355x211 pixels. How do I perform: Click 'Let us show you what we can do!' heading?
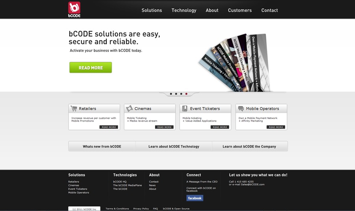pos(258,175)
